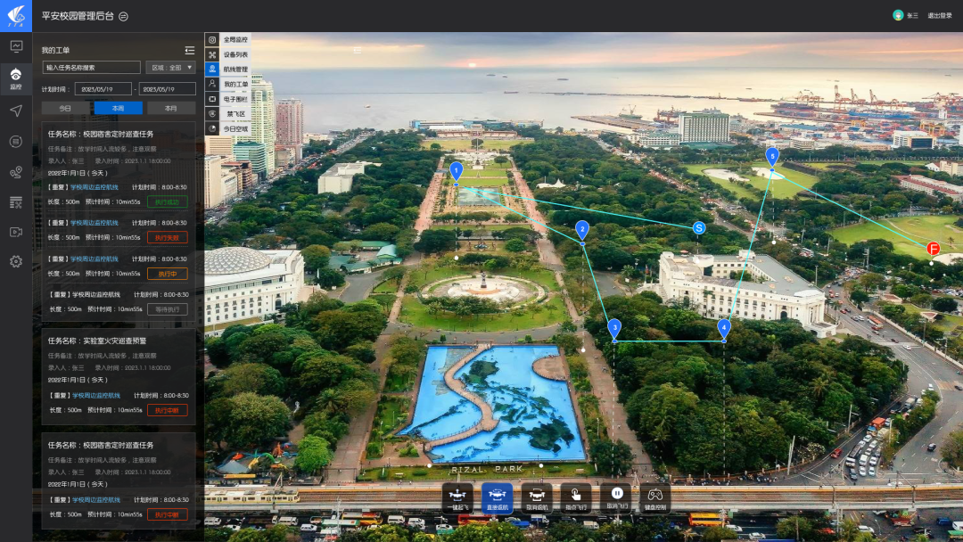The width and height of the screenshot is (963, 542).
Task: Click the dashboard monitor icon in sidebar
Action: pos(16,46)
